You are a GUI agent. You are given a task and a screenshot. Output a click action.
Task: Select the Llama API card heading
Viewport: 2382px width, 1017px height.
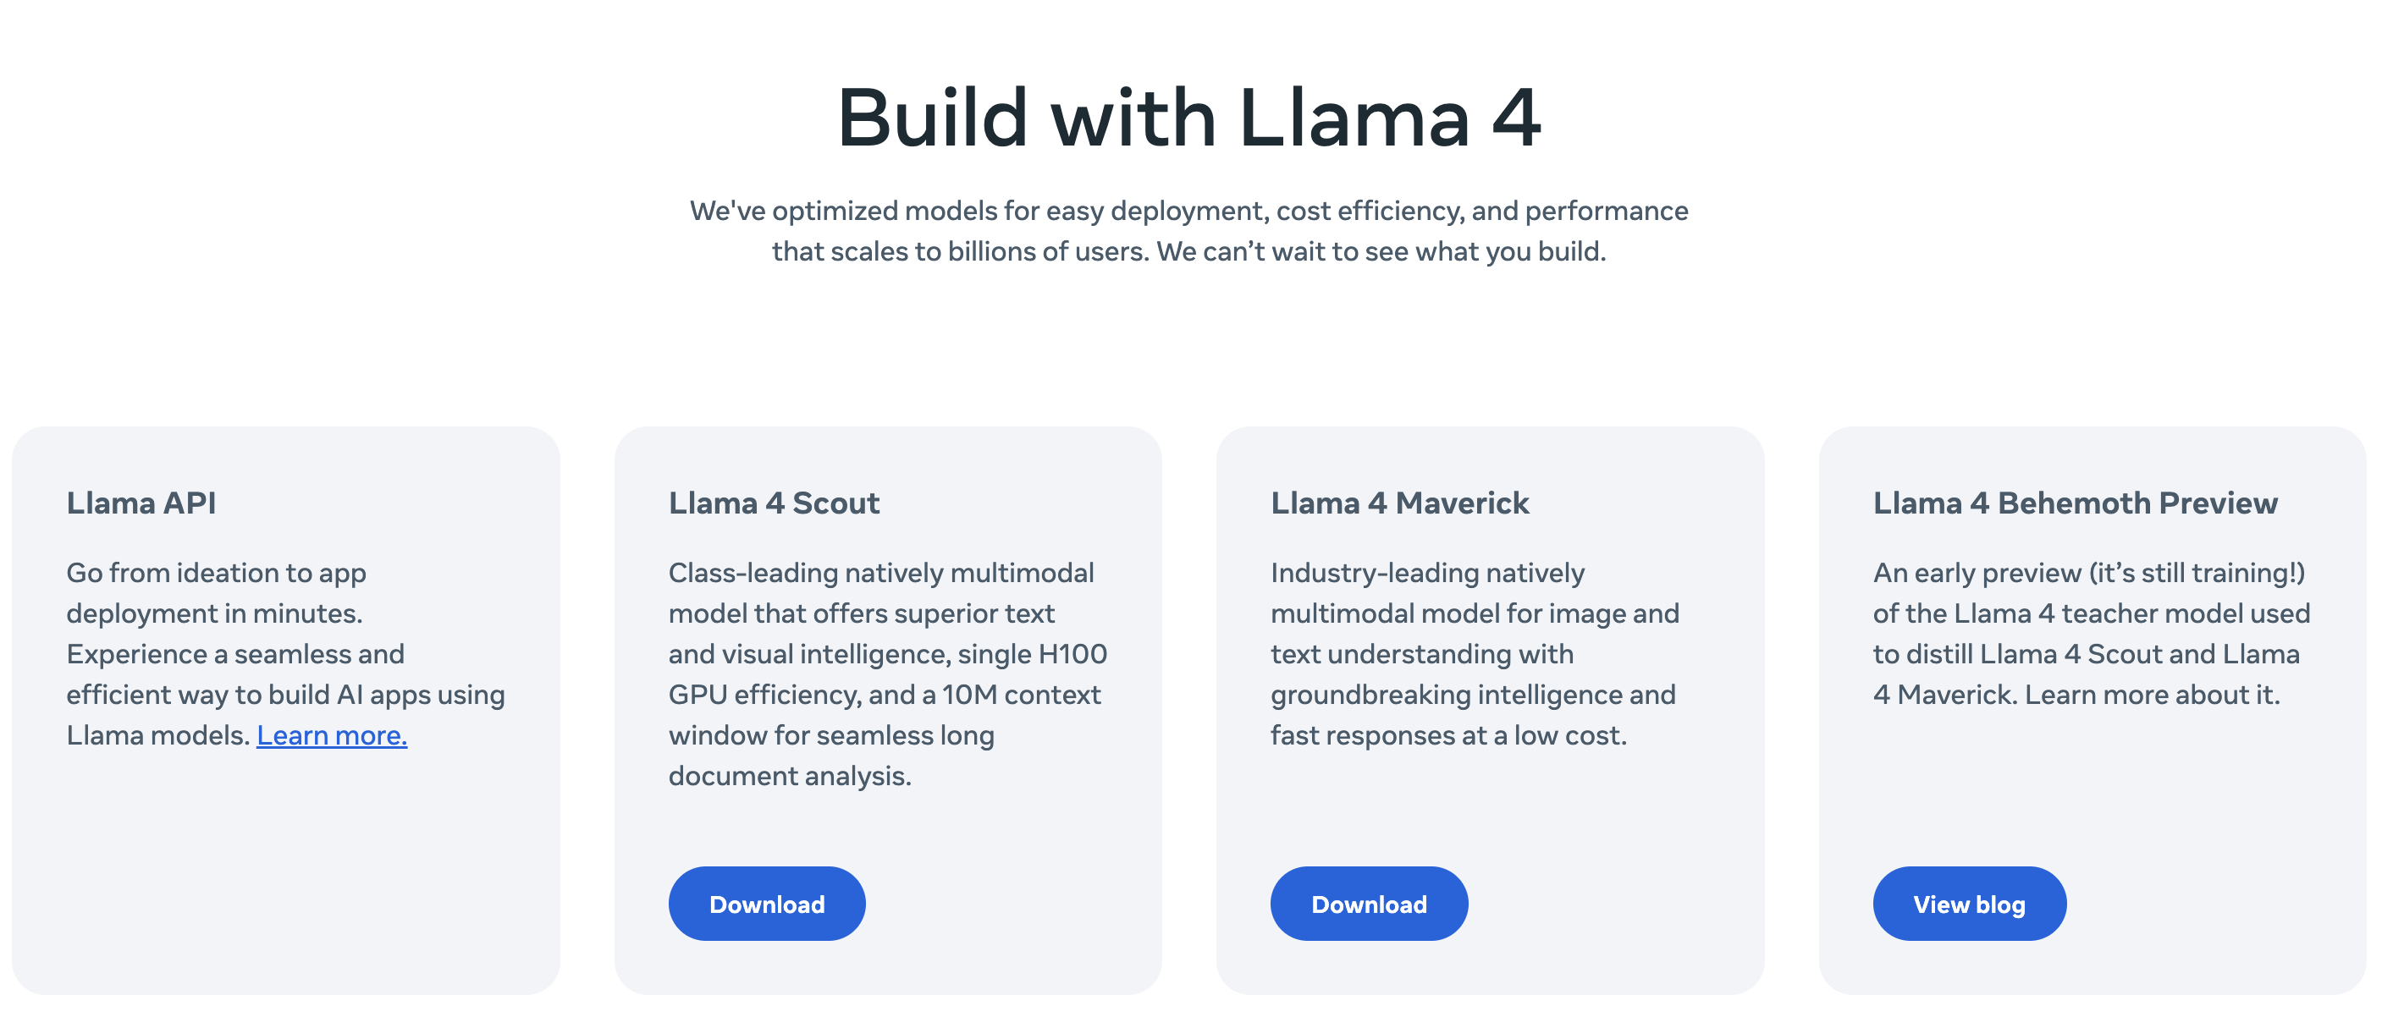coord(141,503)
